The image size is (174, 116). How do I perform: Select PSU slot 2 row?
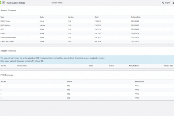(x=87, y=90)
